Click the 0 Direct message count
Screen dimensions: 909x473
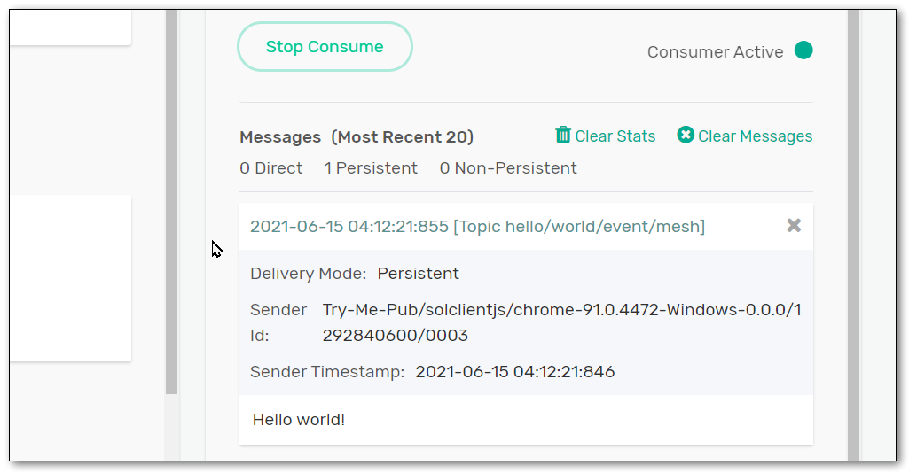(270, 168)
